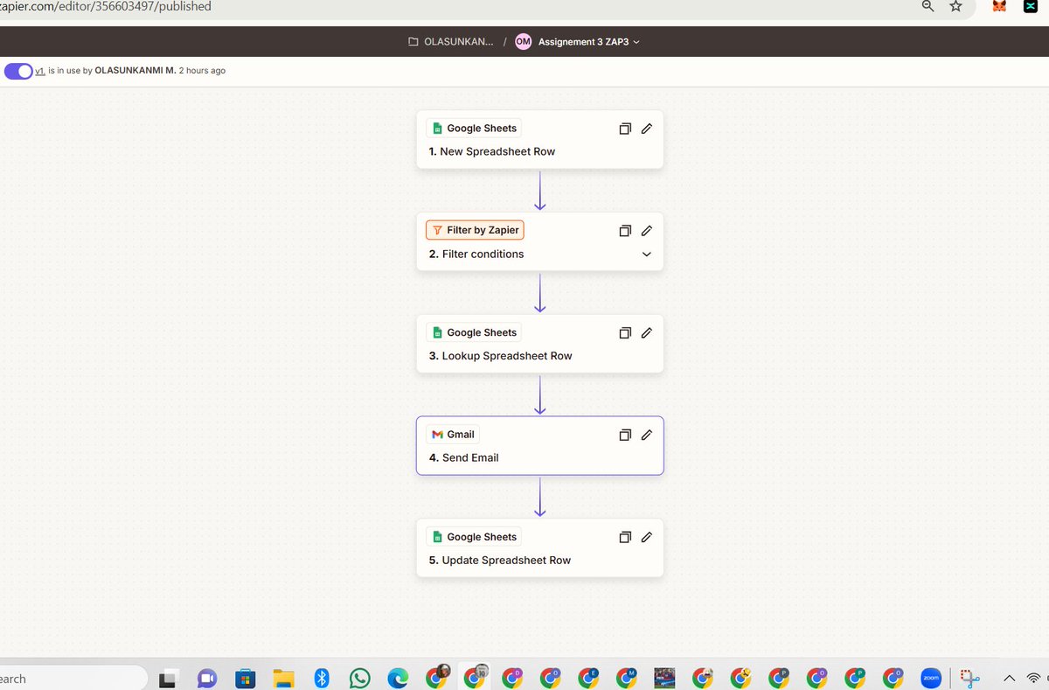Open Snipping Tool from the taskbar
The width and height of the screenshot is (1049, 690).
(969, 678)
